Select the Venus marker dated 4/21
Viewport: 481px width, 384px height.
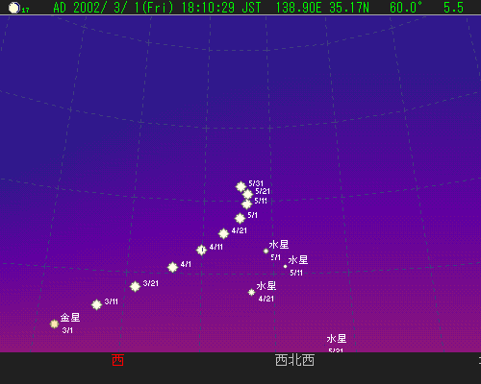tap(223, 233)
